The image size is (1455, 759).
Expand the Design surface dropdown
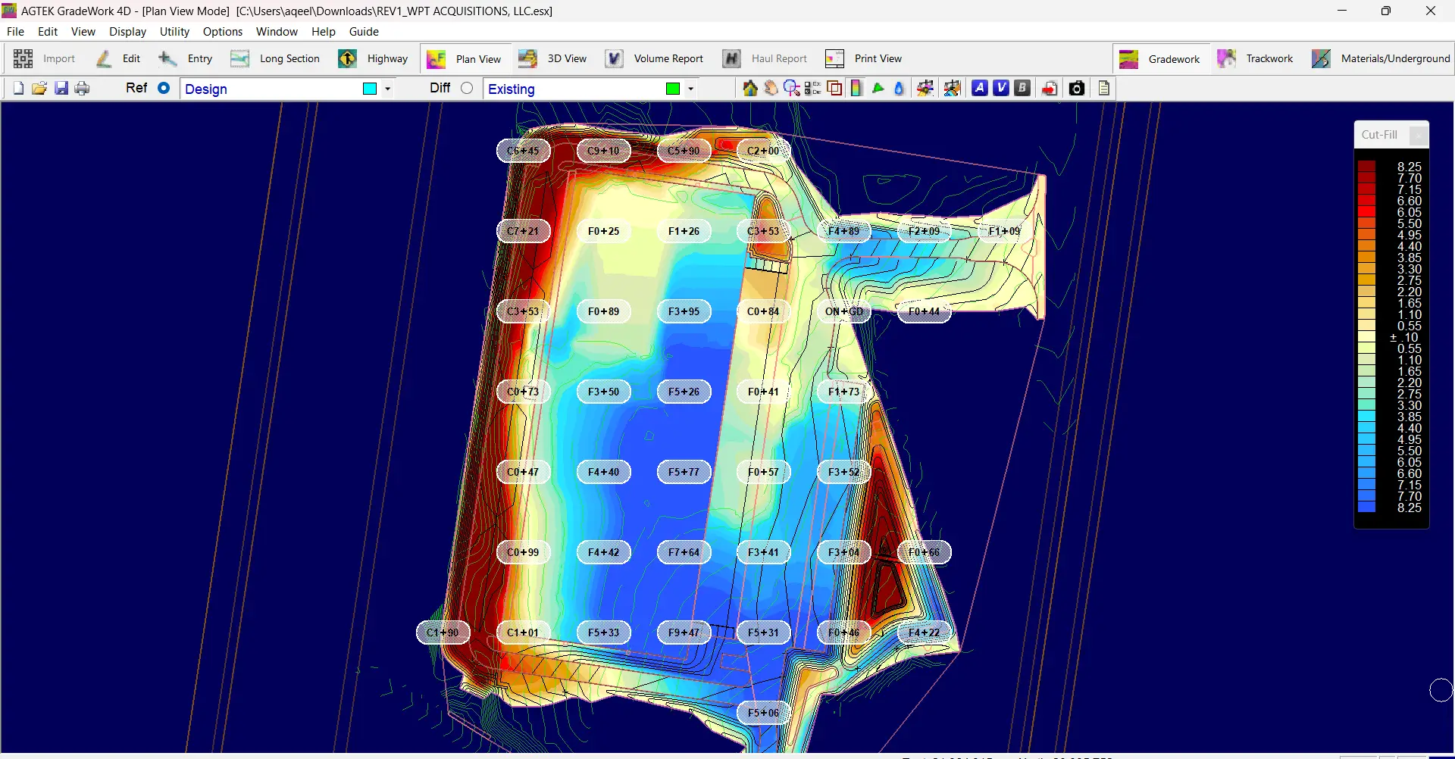(387, 89)
